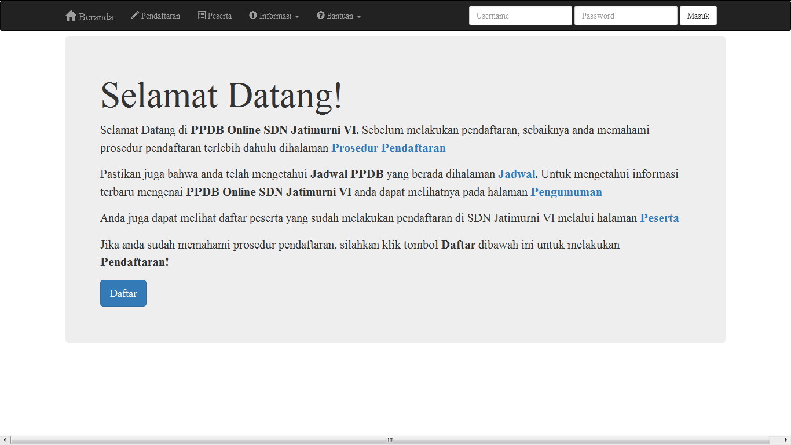Click the info circle icon for Informasi

253,15
